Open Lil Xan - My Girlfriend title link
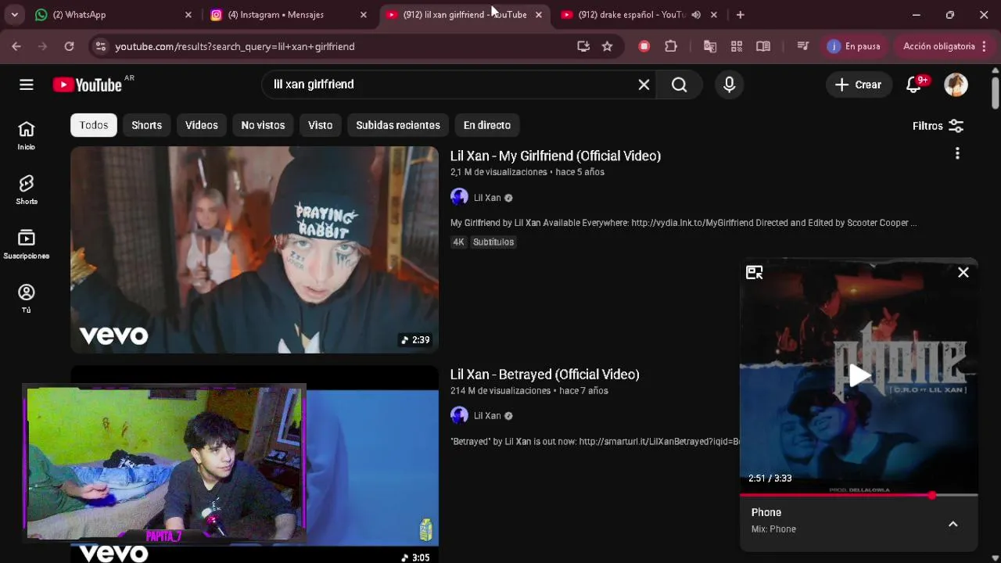The height and width of the screenshot is (563, 1001). pyautogui.click(x=555, y=156)
